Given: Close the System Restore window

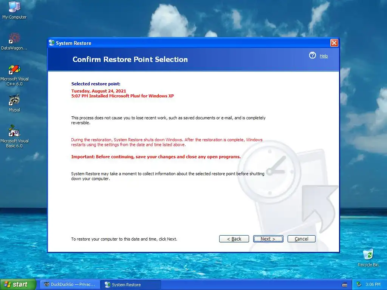Looking at the screenshot, I should coord(334,43).
